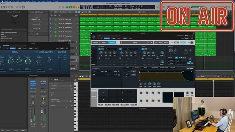This screenshot has height=132, width=235.
Task: Toggle the highlighted Editors button in control bar
Action: pyautogui.click(x=23, y=7)
